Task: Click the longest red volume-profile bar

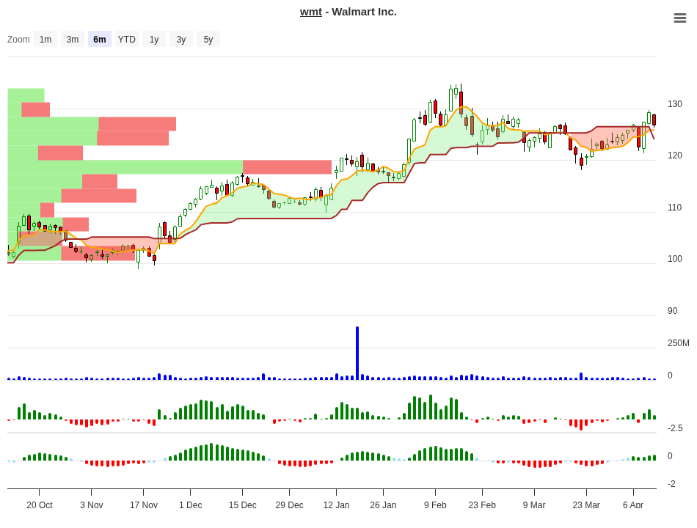Action: [287, 167]
